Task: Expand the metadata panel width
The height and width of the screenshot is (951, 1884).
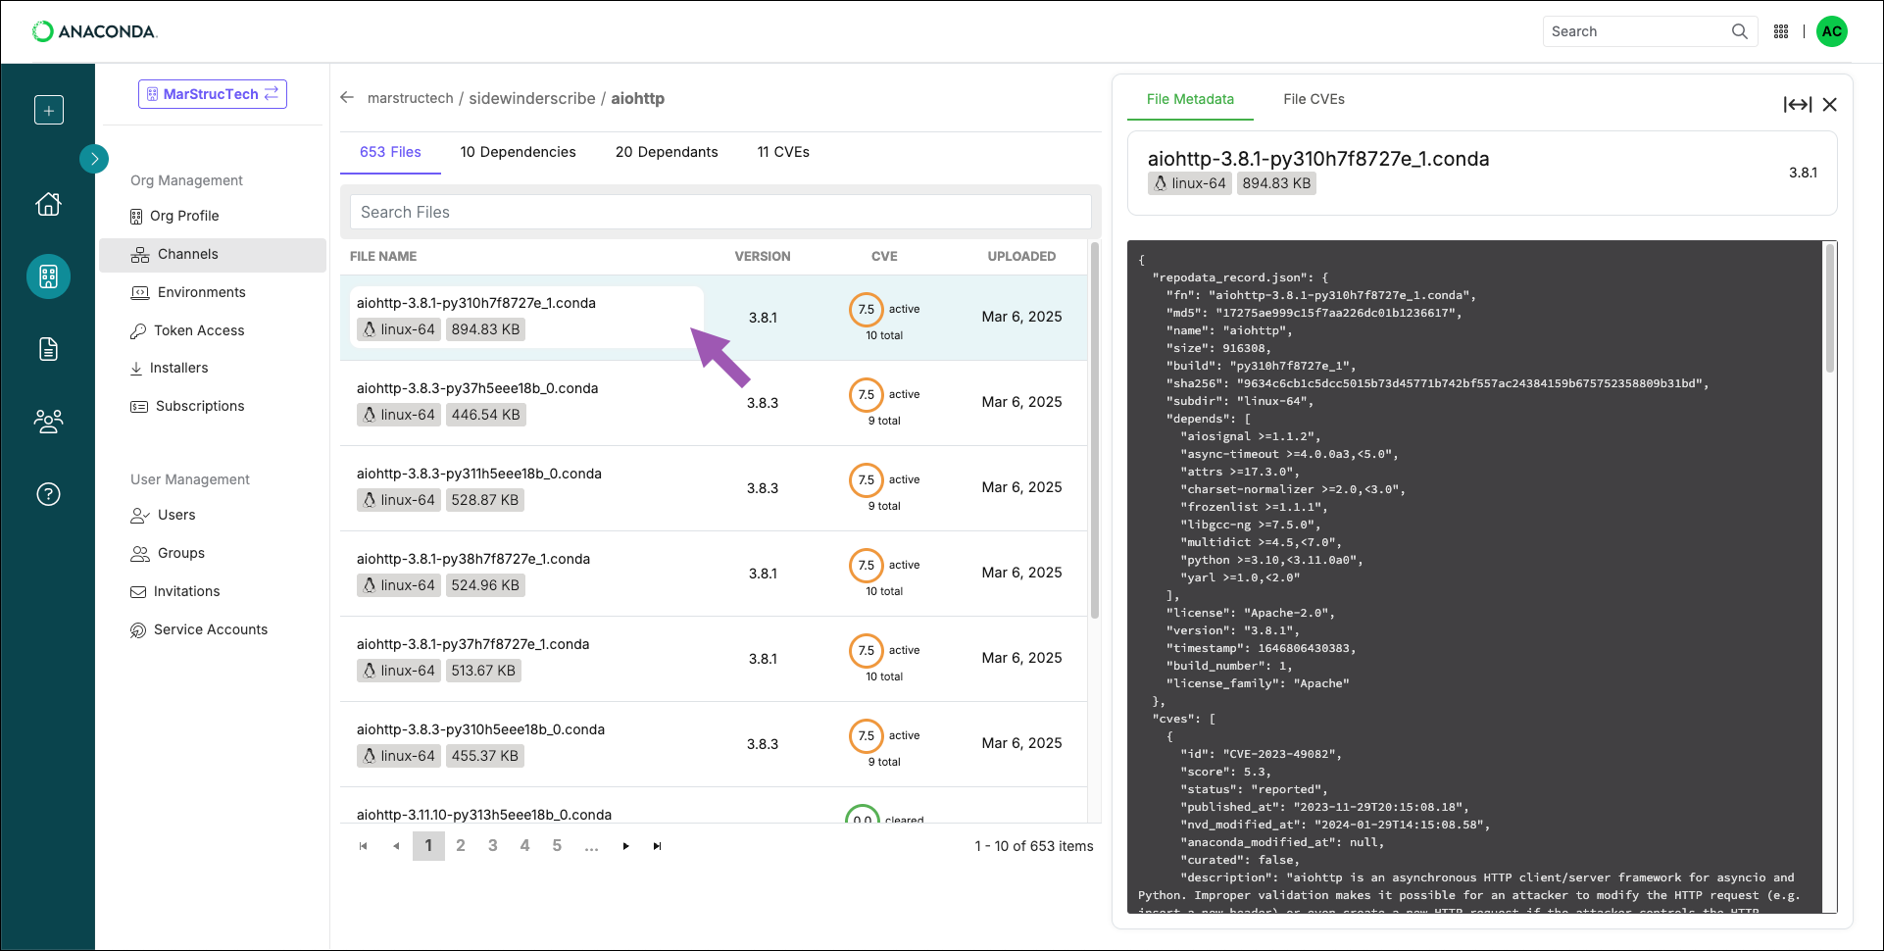Action: click(1798, 105)
